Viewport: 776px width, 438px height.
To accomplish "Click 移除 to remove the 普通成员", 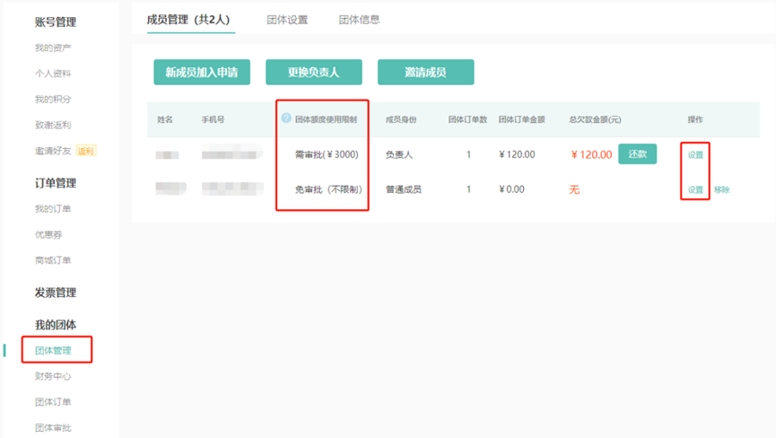I will [722, 190].
